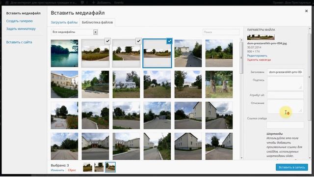
Task: Click 'Events' in the top admin bar
Action: 119,2
